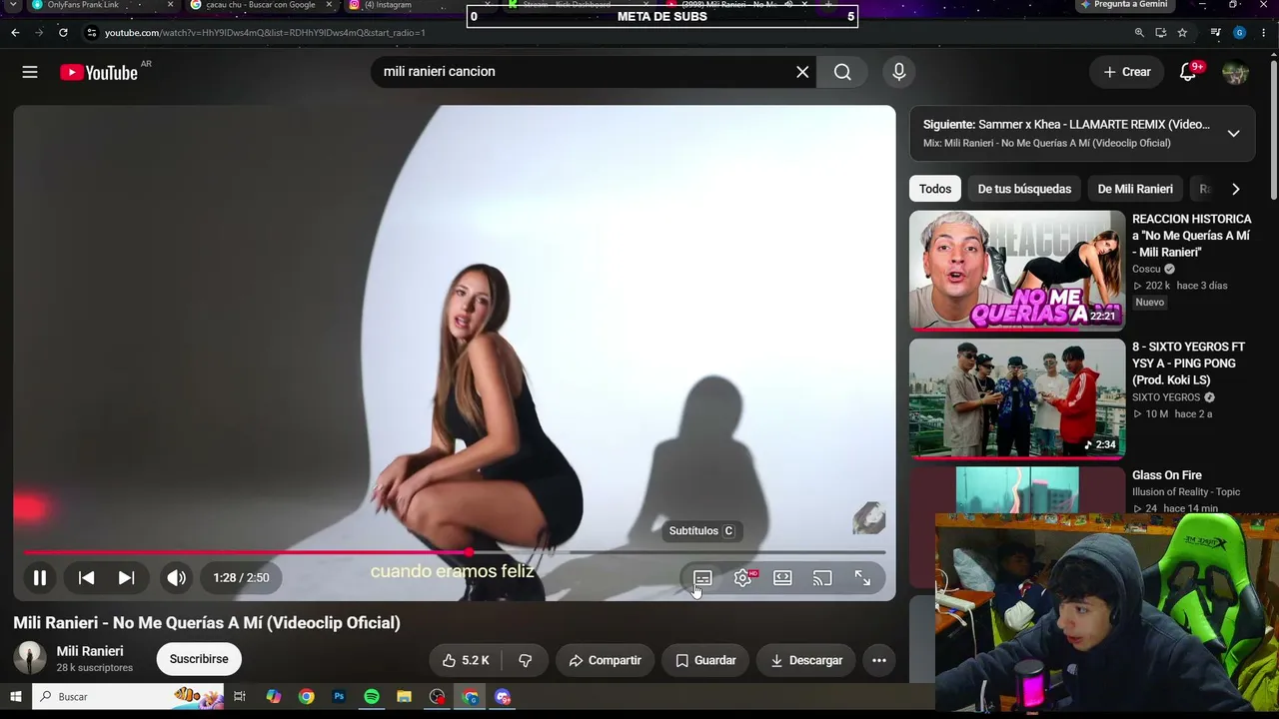Open the account avatar menu

[1236, 72]
